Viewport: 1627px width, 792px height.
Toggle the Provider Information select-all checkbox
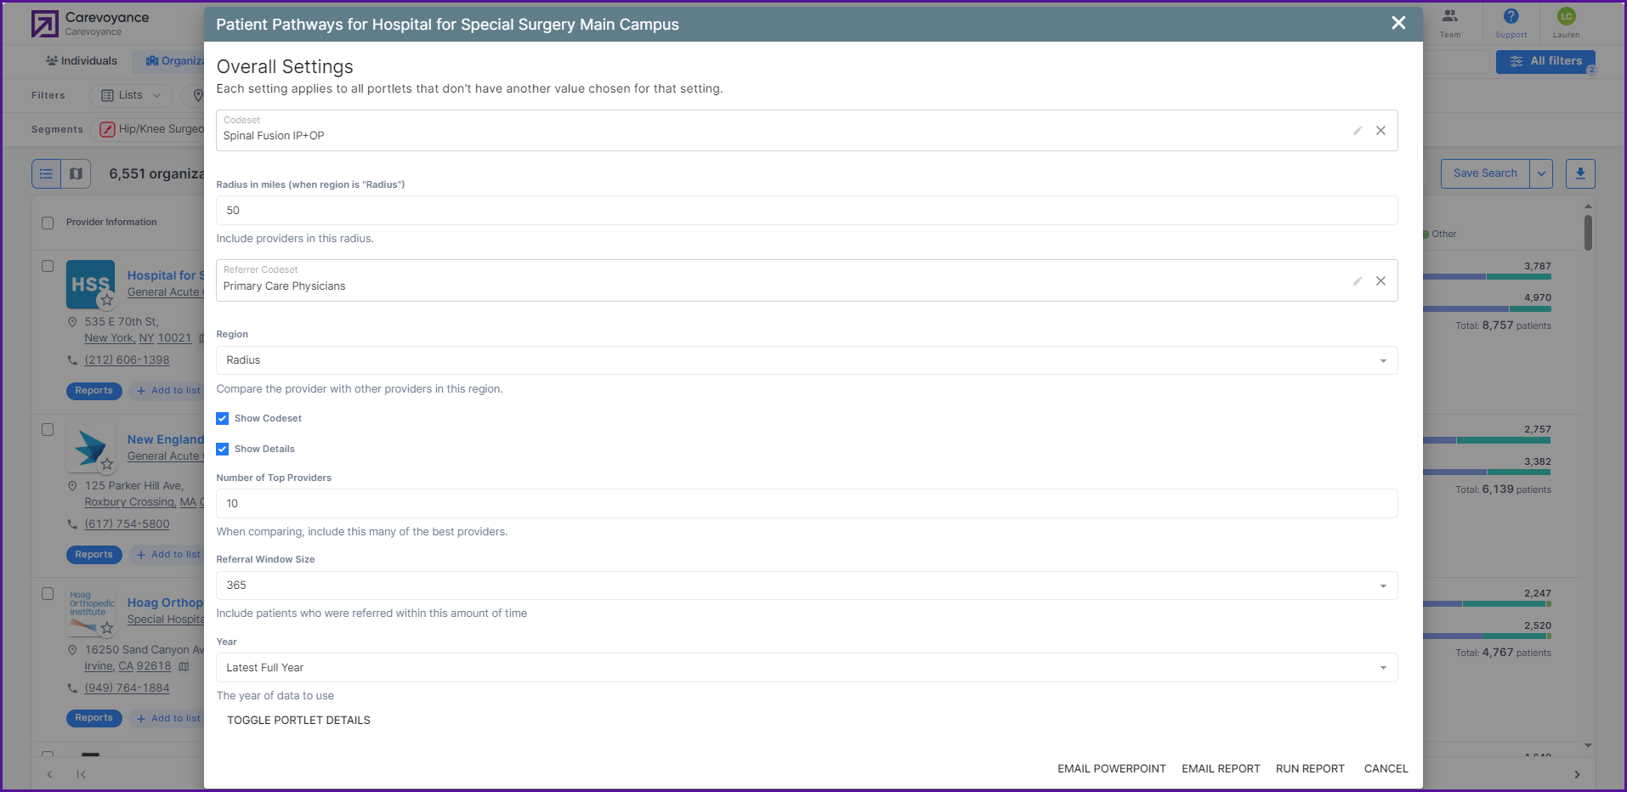(48, 223)
